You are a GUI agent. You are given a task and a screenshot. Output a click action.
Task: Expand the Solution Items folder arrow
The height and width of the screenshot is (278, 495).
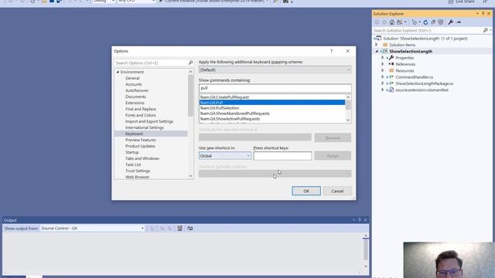377,45
